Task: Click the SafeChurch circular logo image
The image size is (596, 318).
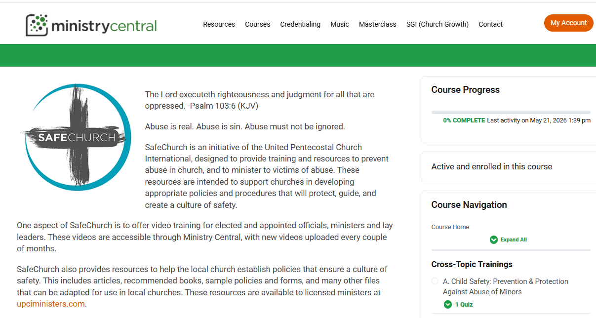Action: click(76, 137)
